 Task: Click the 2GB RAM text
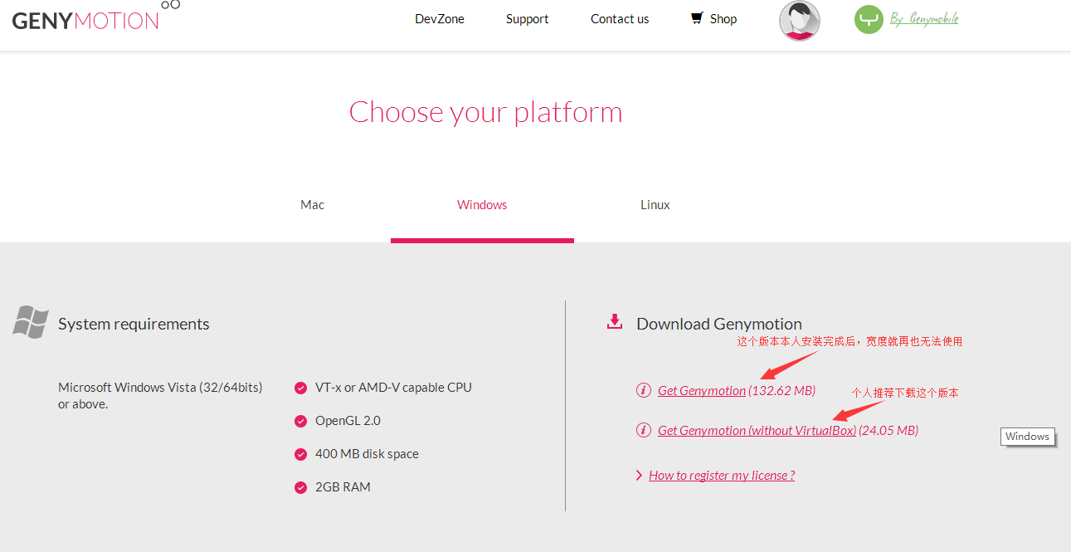343,487
